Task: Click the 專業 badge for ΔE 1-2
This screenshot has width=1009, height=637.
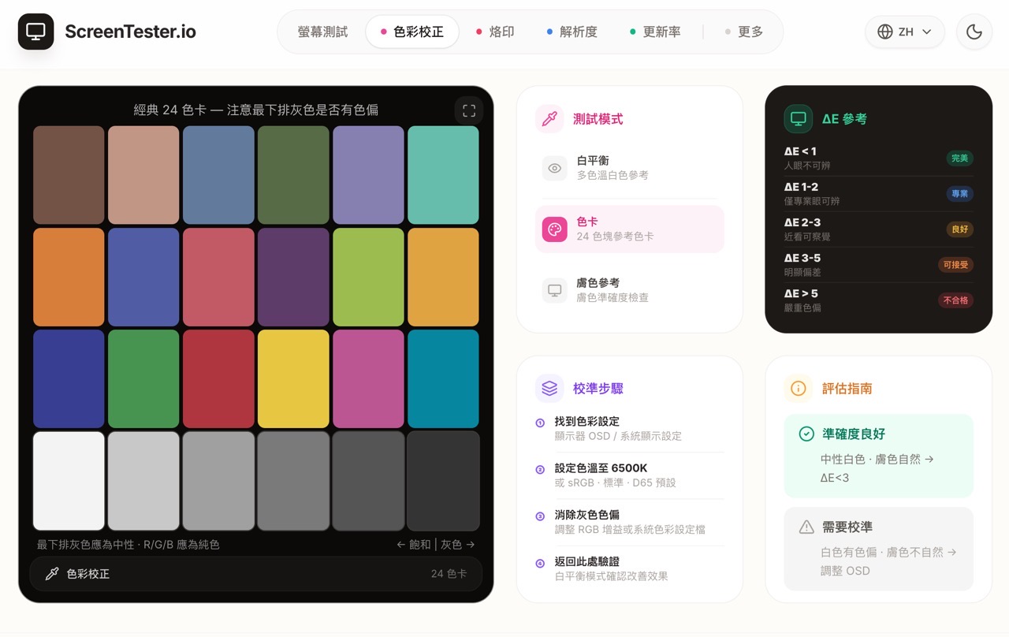Action: pos(959,193)
